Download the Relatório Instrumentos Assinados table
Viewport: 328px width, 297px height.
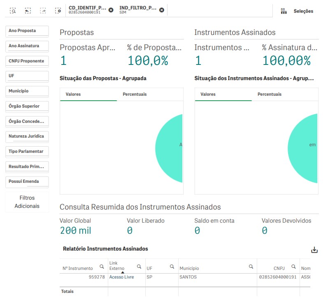click(x=314, y=250)
